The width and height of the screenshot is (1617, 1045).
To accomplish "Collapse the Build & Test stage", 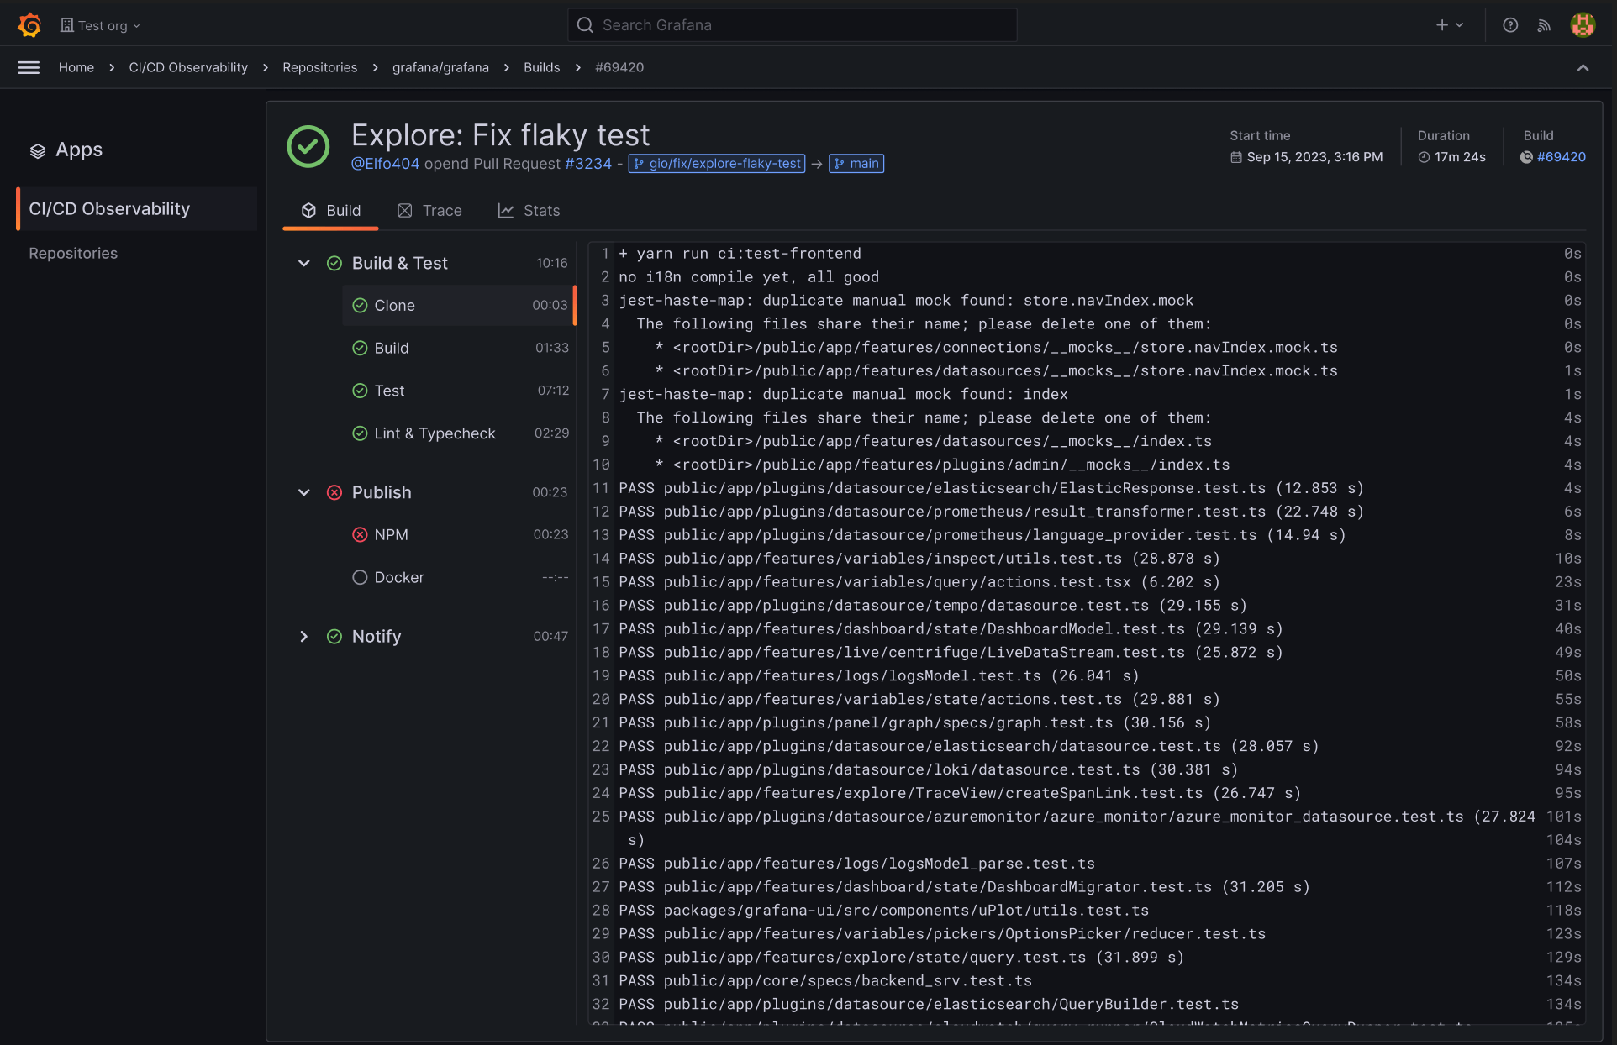I will coord(304,263).
